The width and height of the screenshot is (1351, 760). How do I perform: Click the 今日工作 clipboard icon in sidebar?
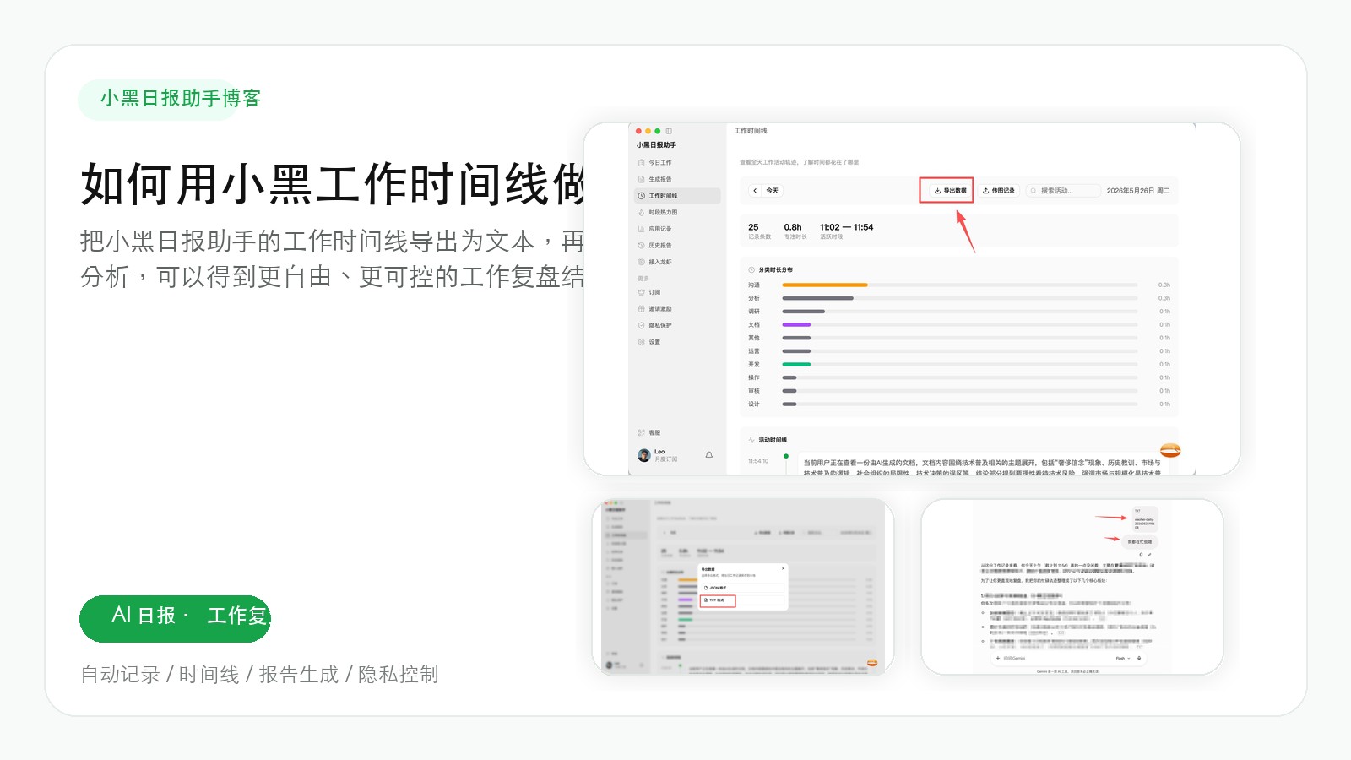pos(642,163)
